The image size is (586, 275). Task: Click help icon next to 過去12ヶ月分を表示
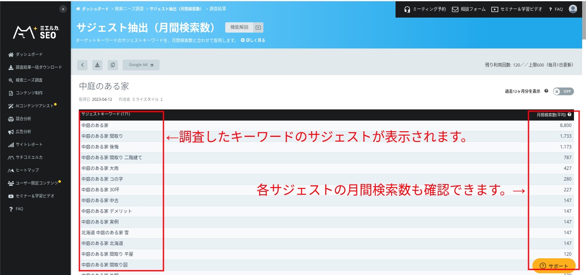pos(546,91)
